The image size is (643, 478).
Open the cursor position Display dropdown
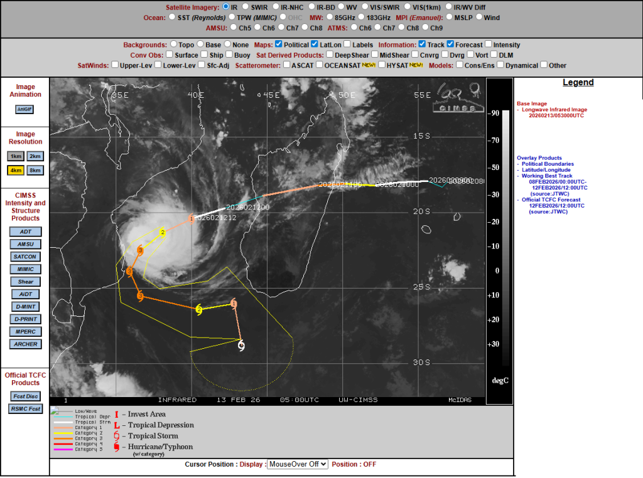[x=298, y=464]
